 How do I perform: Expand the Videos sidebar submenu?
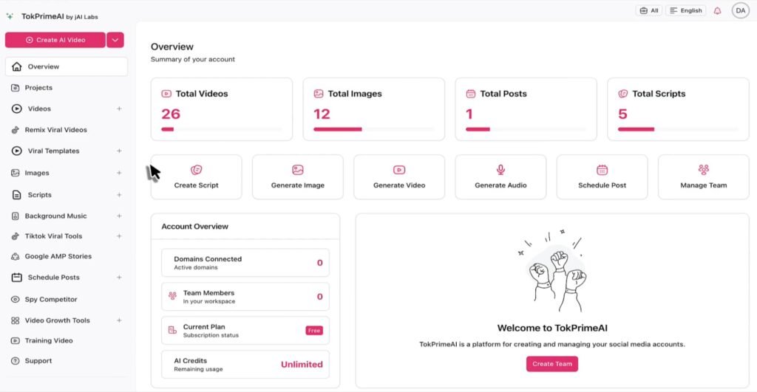119,109
